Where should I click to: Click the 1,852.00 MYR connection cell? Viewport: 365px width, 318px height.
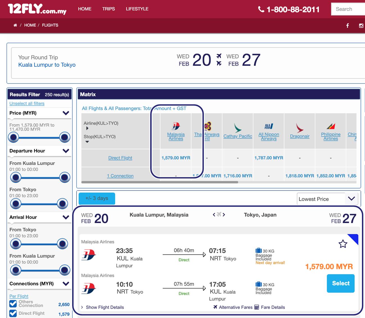(331, 176)
